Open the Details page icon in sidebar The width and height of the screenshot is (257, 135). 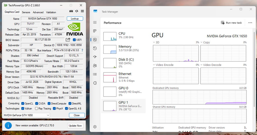point(95,74)
